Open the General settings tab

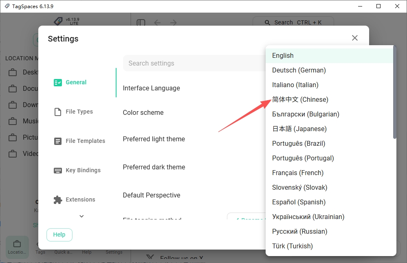click(x=81, y=83)
